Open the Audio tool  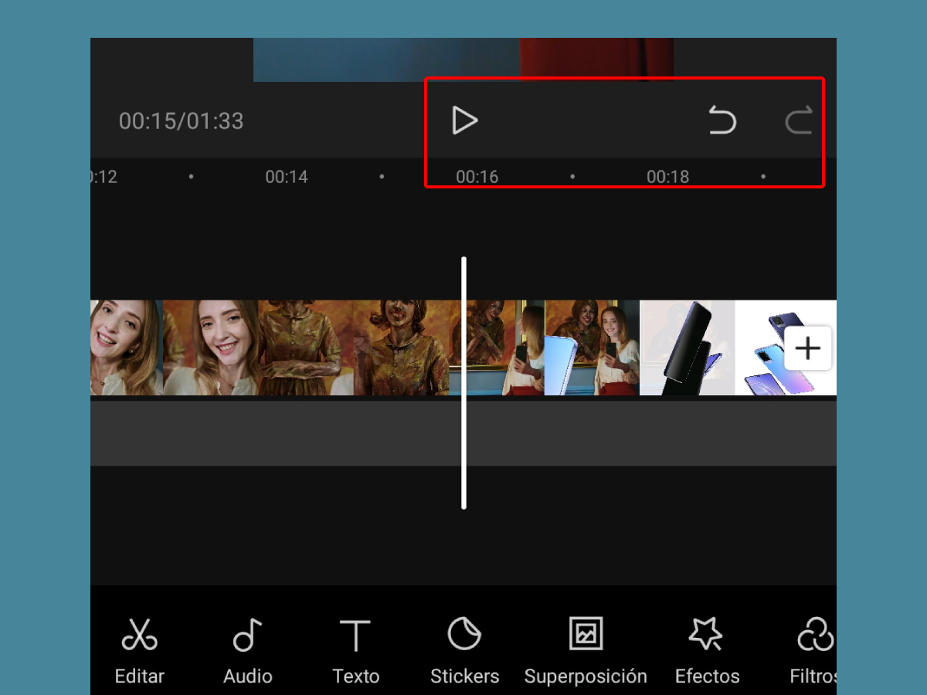(247, 649)
